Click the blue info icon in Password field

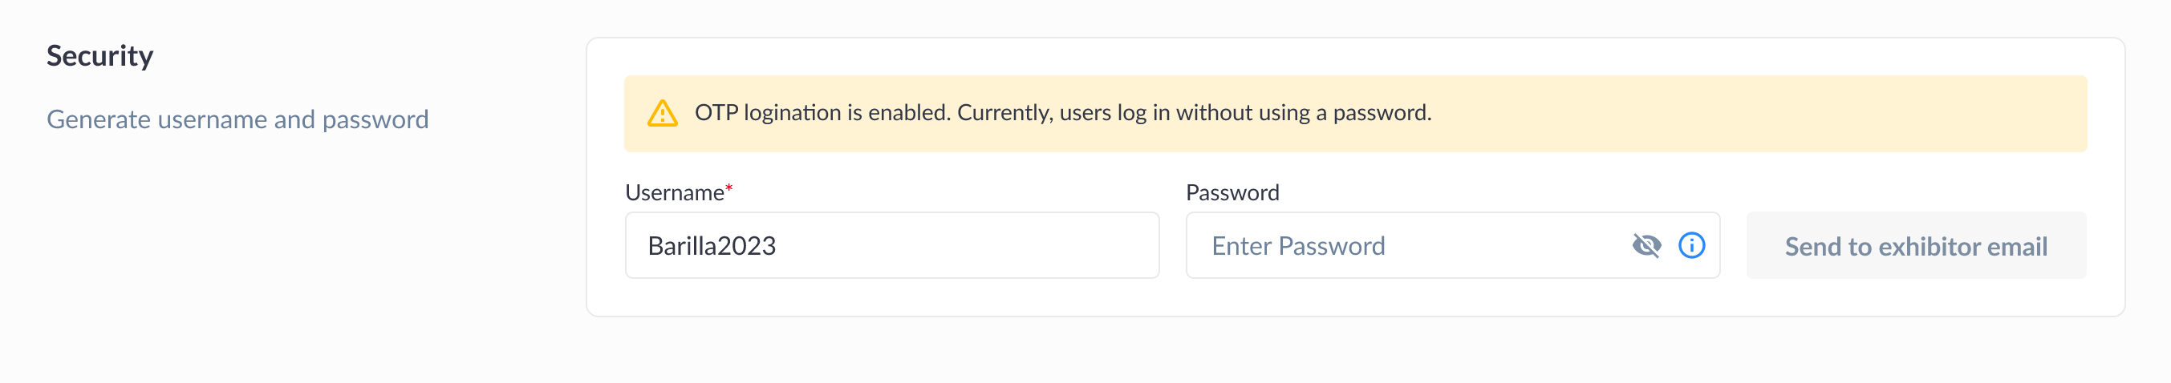coord(1691,246)
